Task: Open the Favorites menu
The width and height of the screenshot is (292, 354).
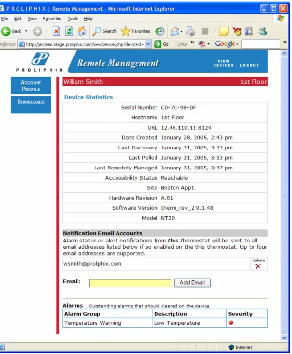Action: pos(52,19)
